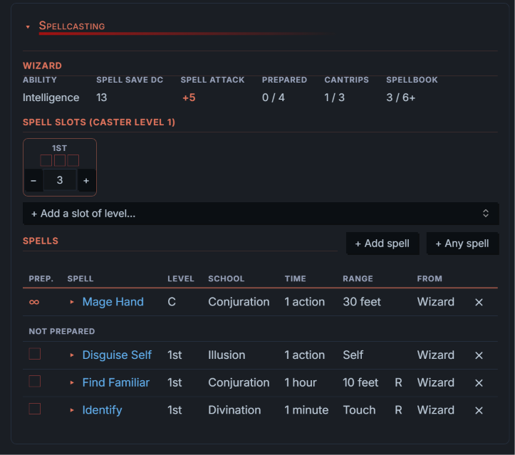Click the Intelligence ability value
Viewport: 515px width, 455px height.
pyautogui.click(x=51, y=98)
